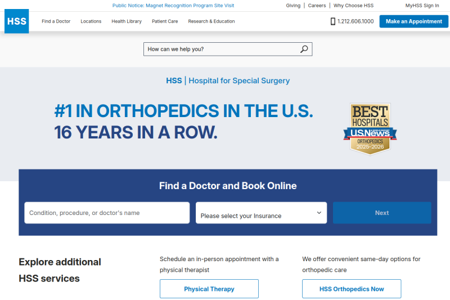Click the magnifying glass search icon
The height and width of the screenshot is (300, 450).
tap(304, 49)
